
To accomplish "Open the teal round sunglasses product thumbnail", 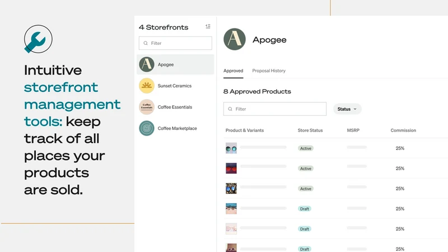I will (231, 148).
